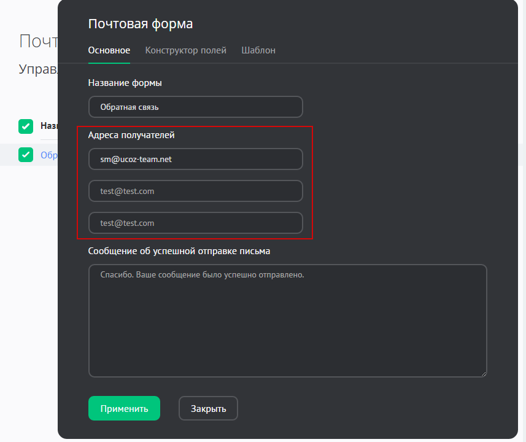Screen dimensions: 526x442
Task: Open the partially hidden Обр form link
Action: pos(48,155)
